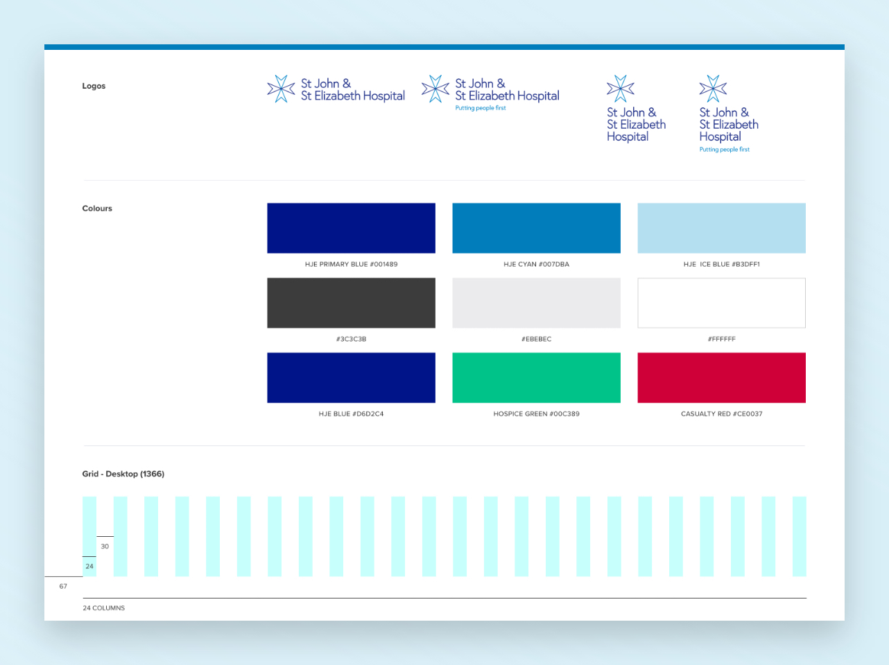
Task: Click the star emblem in the first horizontal logo
Action: tap(281, 89)
